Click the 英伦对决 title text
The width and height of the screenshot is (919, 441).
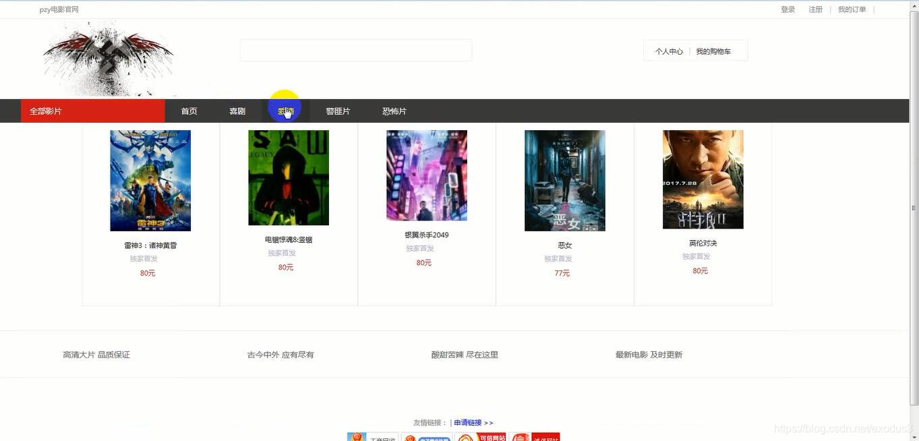click(703, 243)
